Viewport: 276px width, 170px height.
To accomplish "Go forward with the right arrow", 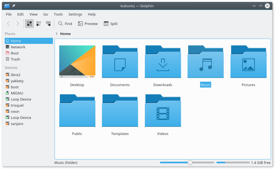I will 18,24.
